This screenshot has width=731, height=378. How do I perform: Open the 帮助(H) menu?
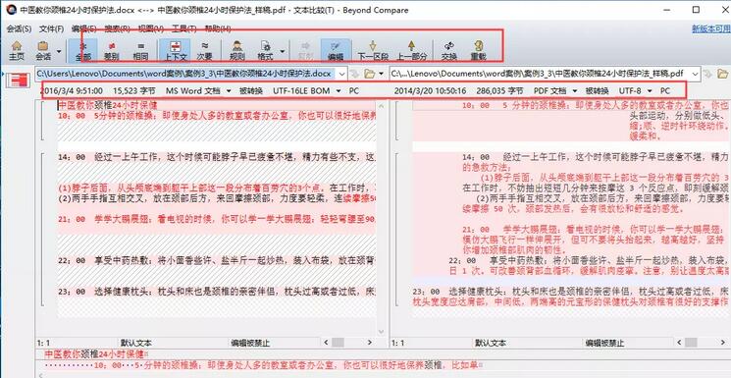(x=218, y=28)
